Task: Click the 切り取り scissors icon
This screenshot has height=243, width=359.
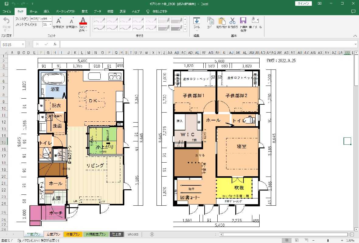Action: (232, 21)
